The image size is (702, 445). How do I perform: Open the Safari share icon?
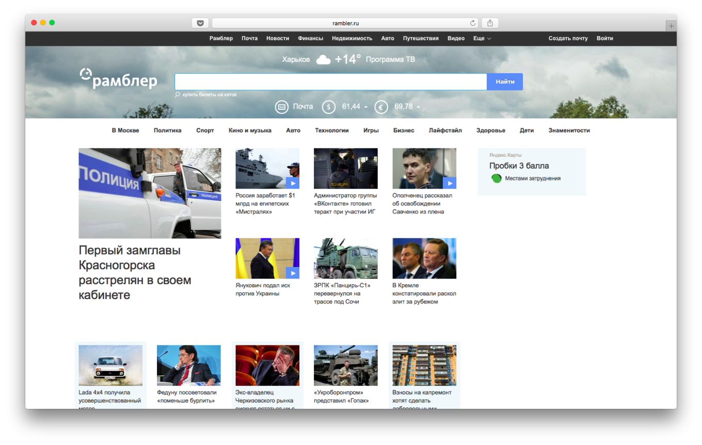pyautogui.click(x=490, y=23)
